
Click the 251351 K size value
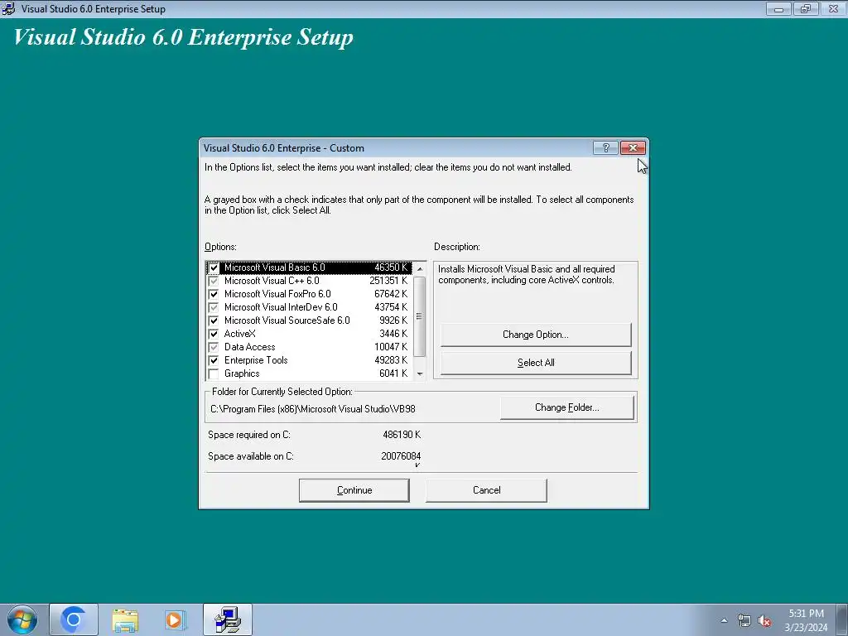coord(388,281)
